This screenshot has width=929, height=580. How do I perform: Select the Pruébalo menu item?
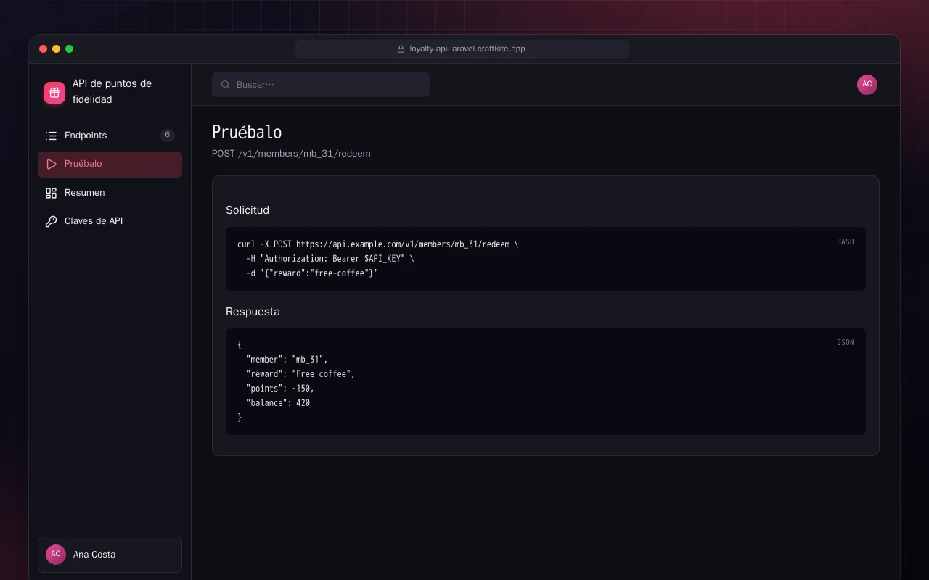coord(110,164)
